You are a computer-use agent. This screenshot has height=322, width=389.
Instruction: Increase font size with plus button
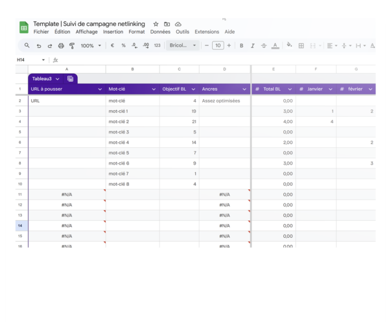click(x=230, y=46)
